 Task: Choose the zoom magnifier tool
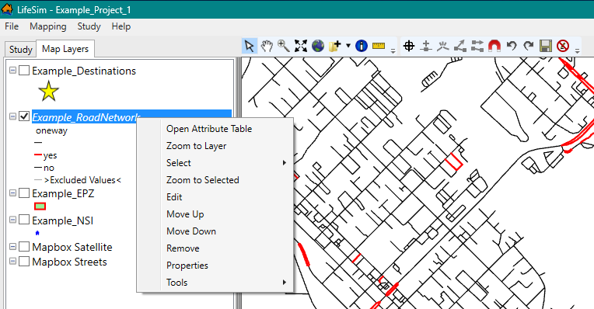pos(283,46)
